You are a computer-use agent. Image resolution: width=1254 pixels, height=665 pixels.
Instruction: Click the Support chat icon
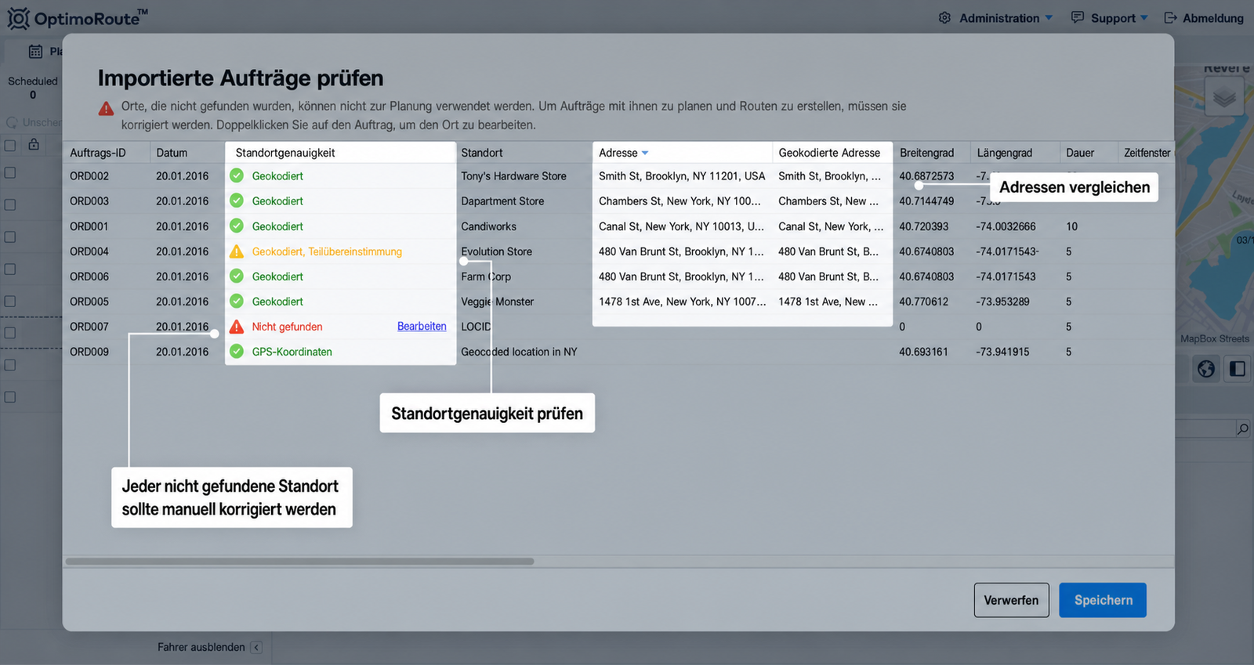(x=1078, y=18)
